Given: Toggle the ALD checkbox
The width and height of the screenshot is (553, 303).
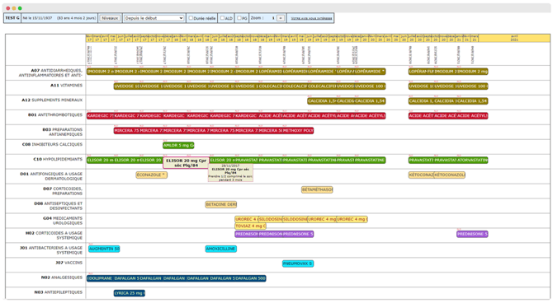Looking at the screenshot, I should pyautogui.click(x=222, y=18).
